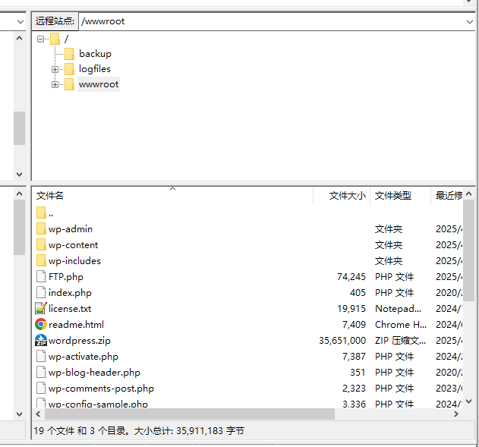
Task: Click the left file pane scroll down arrow
Action: (19, 414)
